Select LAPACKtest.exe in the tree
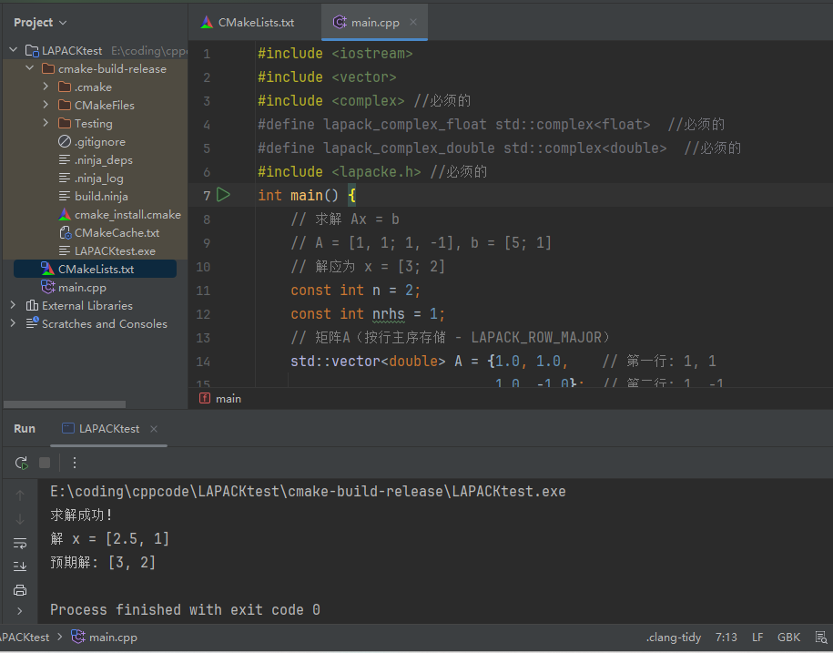This screenshot has width=833, height=653. pos(115,250)
